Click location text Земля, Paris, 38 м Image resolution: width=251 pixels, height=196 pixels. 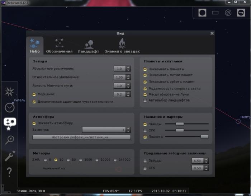point(31,191)
